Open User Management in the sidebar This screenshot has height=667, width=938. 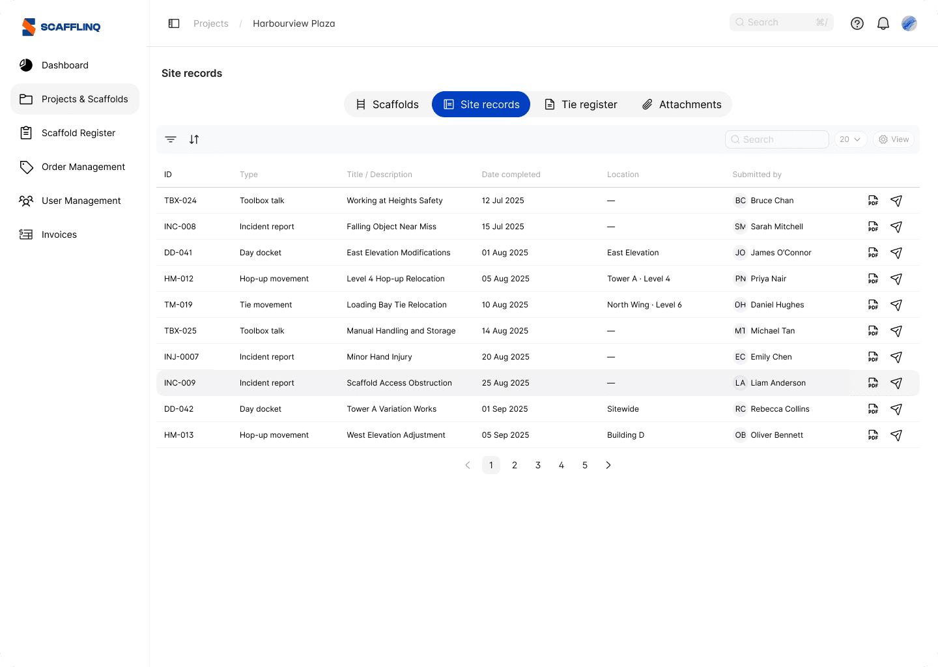point(75,201)
